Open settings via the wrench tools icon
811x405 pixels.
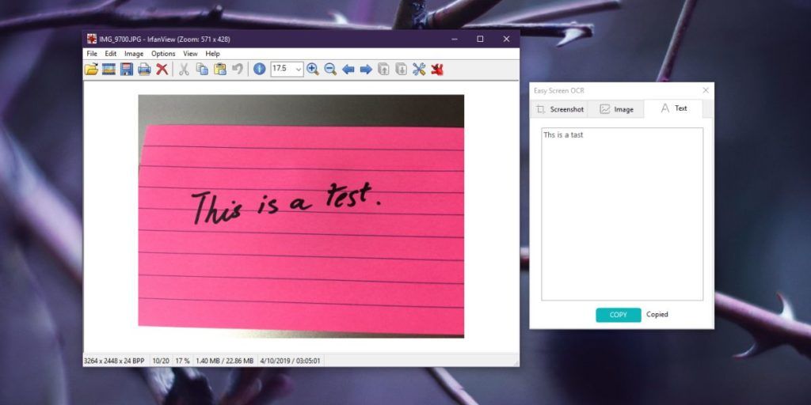tap(419, 70)
